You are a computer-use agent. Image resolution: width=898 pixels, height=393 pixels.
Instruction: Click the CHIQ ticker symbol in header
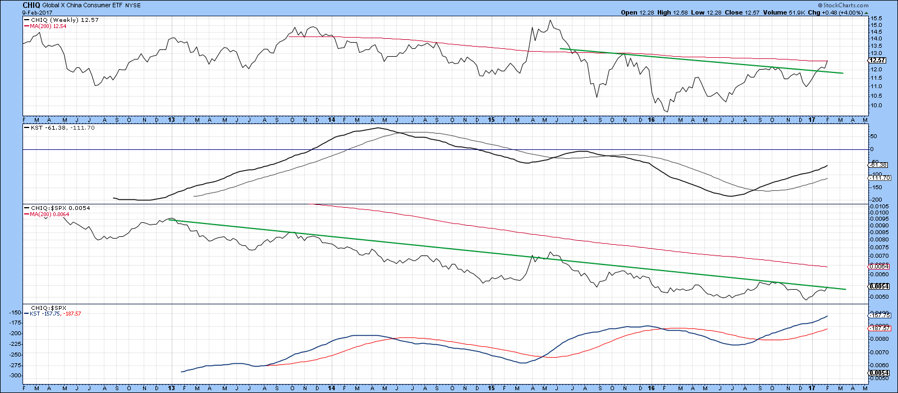31,5
